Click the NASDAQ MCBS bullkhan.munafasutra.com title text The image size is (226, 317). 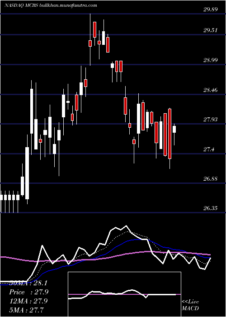[x=51, y=5]
